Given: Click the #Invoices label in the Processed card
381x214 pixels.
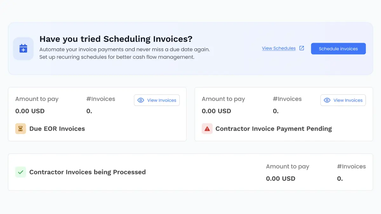Looking at the screenshot, I should click(351, 166).
